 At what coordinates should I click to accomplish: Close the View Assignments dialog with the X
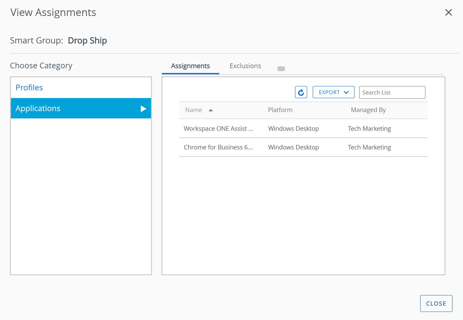click(x=448, y=12)
